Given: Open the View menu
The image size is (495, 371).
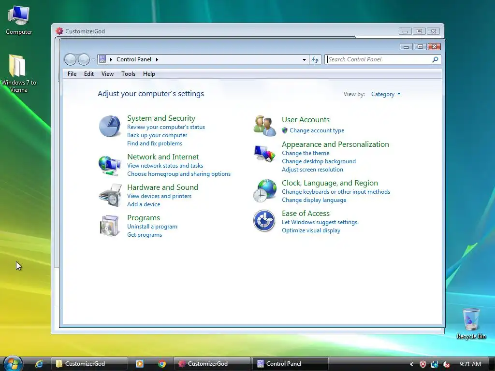Looking at the screenshot, I should point(107,74).
